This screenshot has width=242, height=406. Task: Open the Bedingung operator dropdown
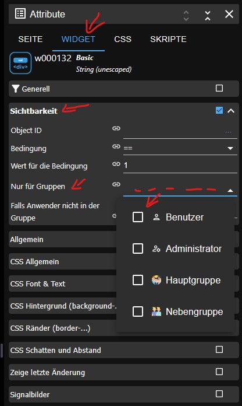tap(180, 148)
